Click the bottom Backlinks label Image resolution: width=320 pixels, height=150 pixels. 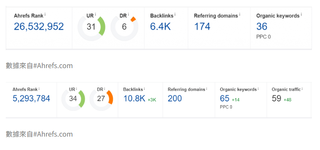point(133,90)
